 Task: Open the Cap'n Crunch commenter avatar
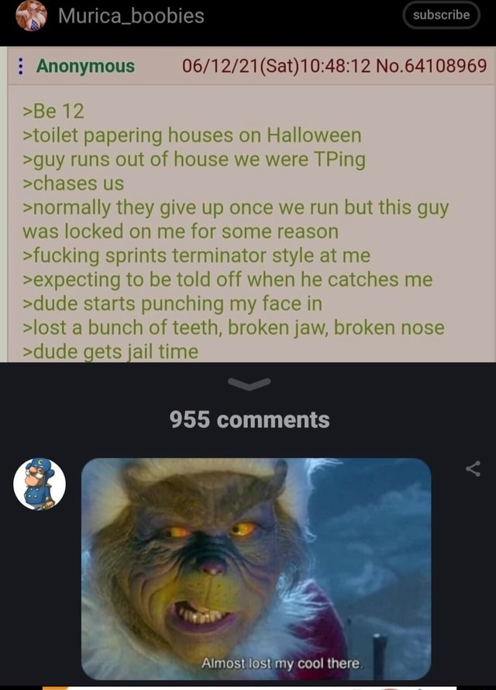click(x=40, y=484)
